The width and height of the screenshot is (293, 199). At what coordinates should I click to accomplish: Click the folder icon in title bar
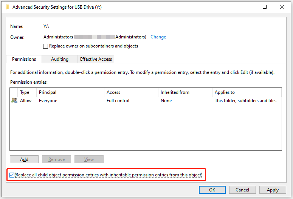[x=8, y=7]
